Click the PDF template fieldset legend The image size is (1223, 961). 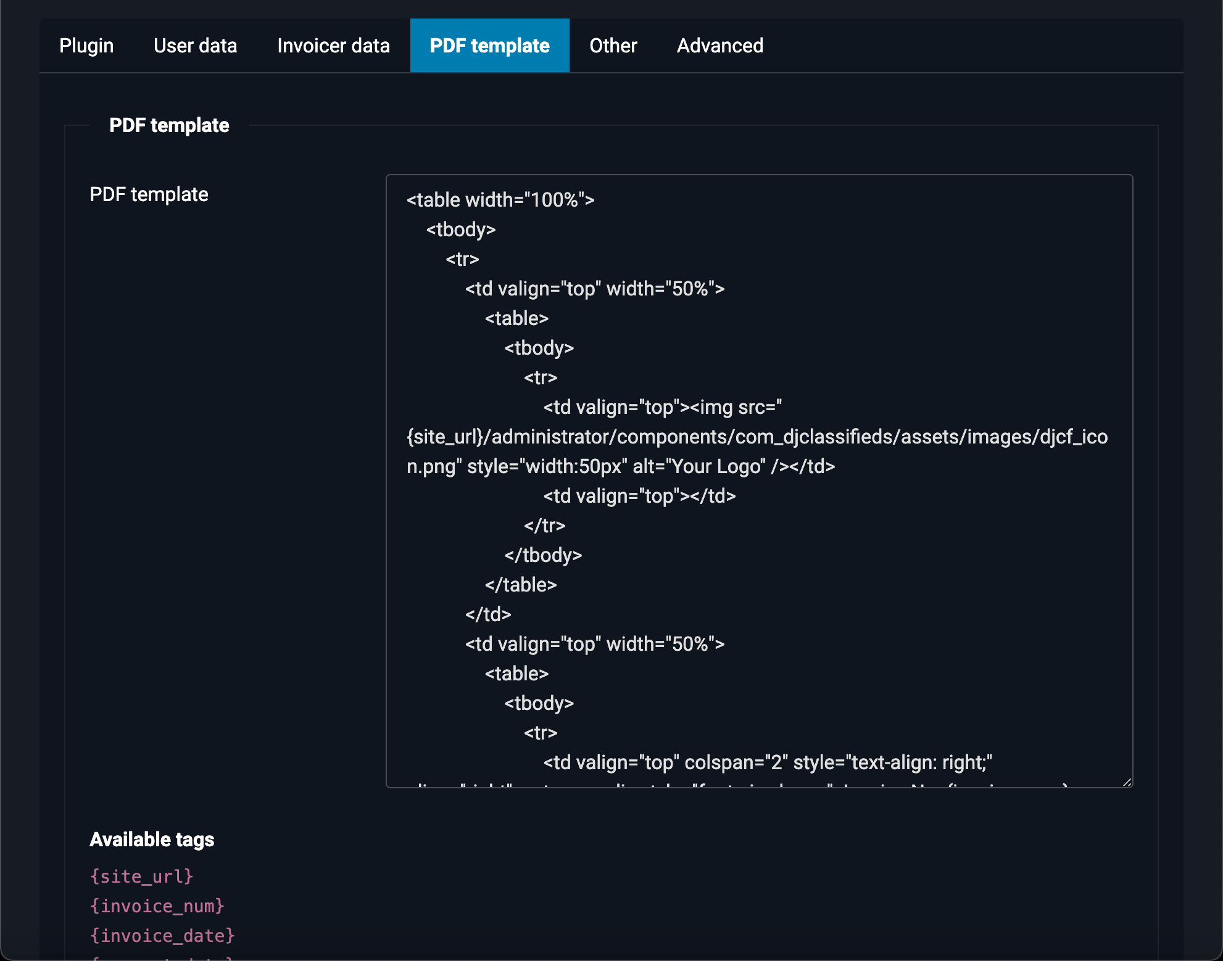169,125
